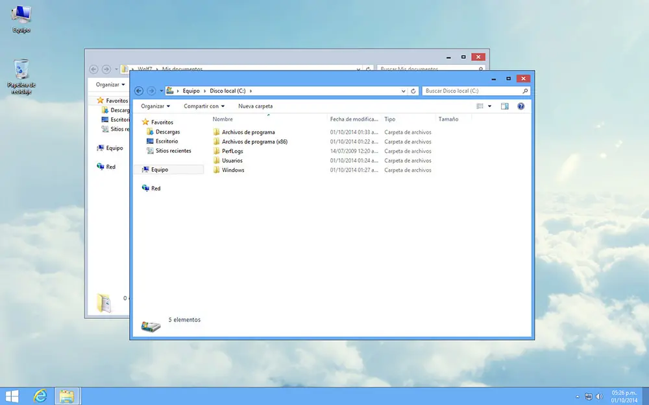Click Back arrow in Disco local window
The height and width of the screenshot is (405, 649).
tap(139, 91)
